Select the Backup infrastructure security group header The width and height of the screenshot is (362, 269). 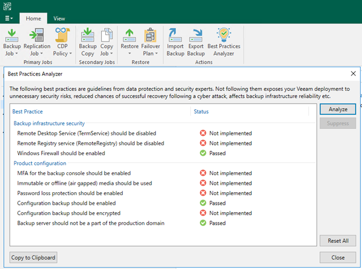[x=49, y=123]
